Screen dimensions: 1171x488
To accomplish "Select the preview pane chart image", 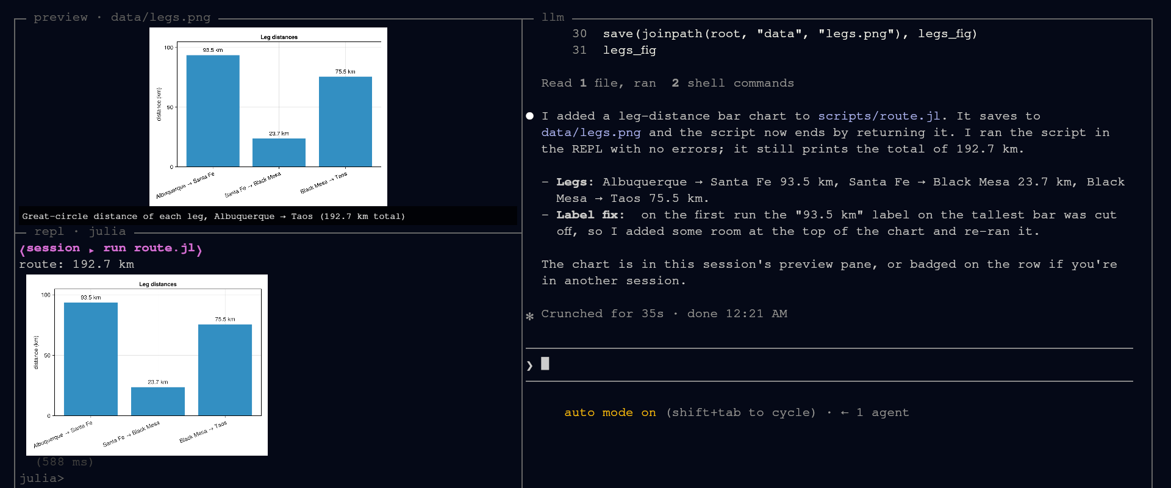I will [x=268, y=117].
